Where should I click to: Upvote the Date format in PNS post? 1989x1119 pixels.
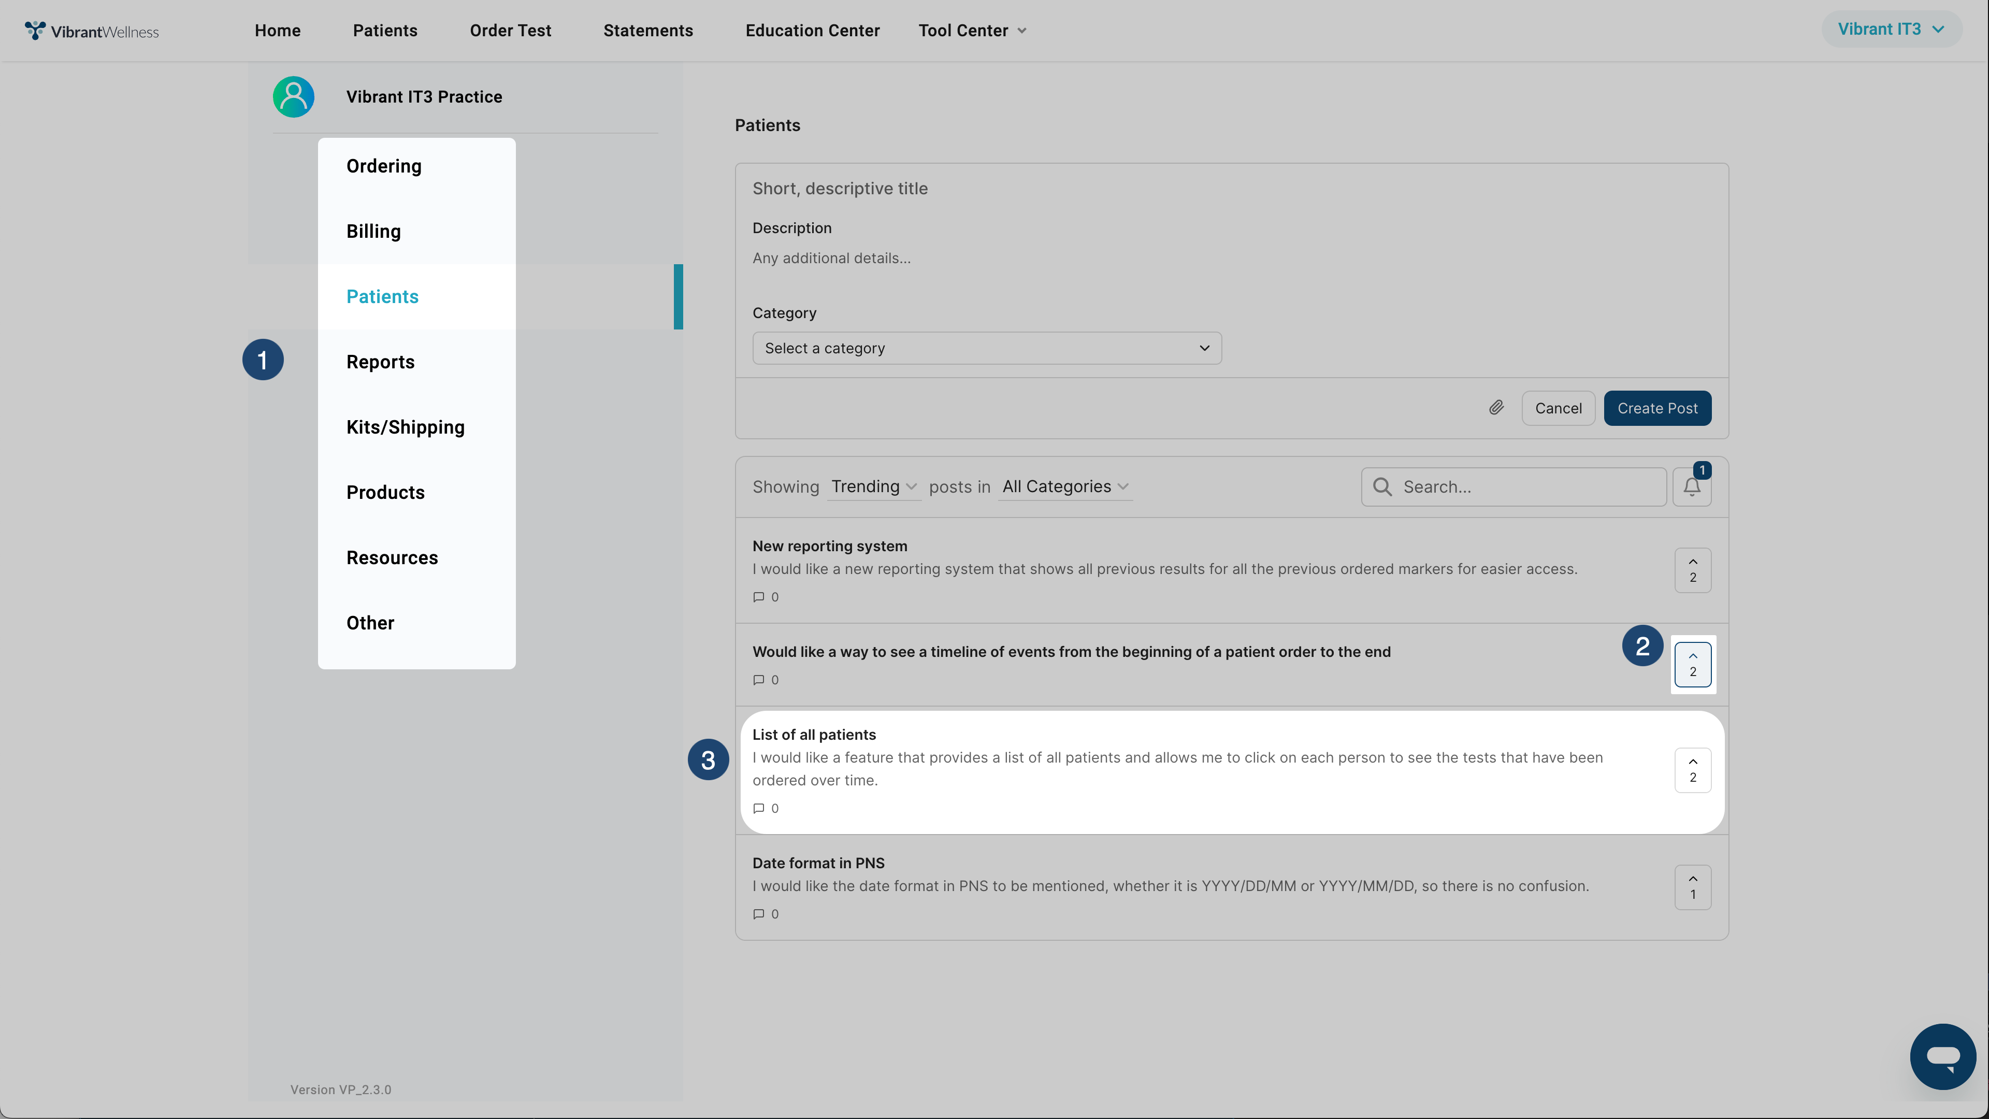pos(1693,886)
